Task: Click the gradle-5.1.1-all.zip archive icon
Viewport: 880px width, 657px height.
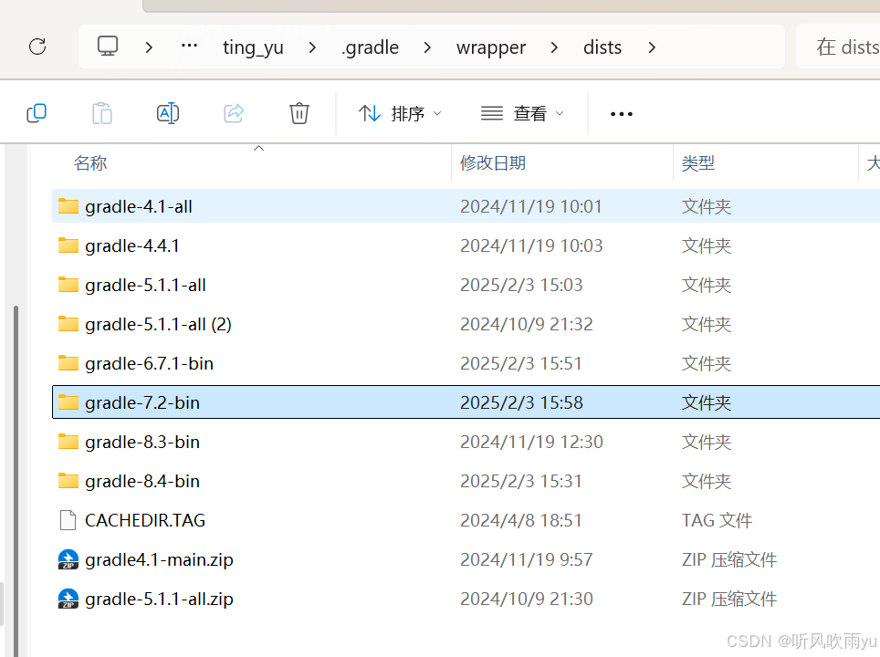Action: pos(68,599)
